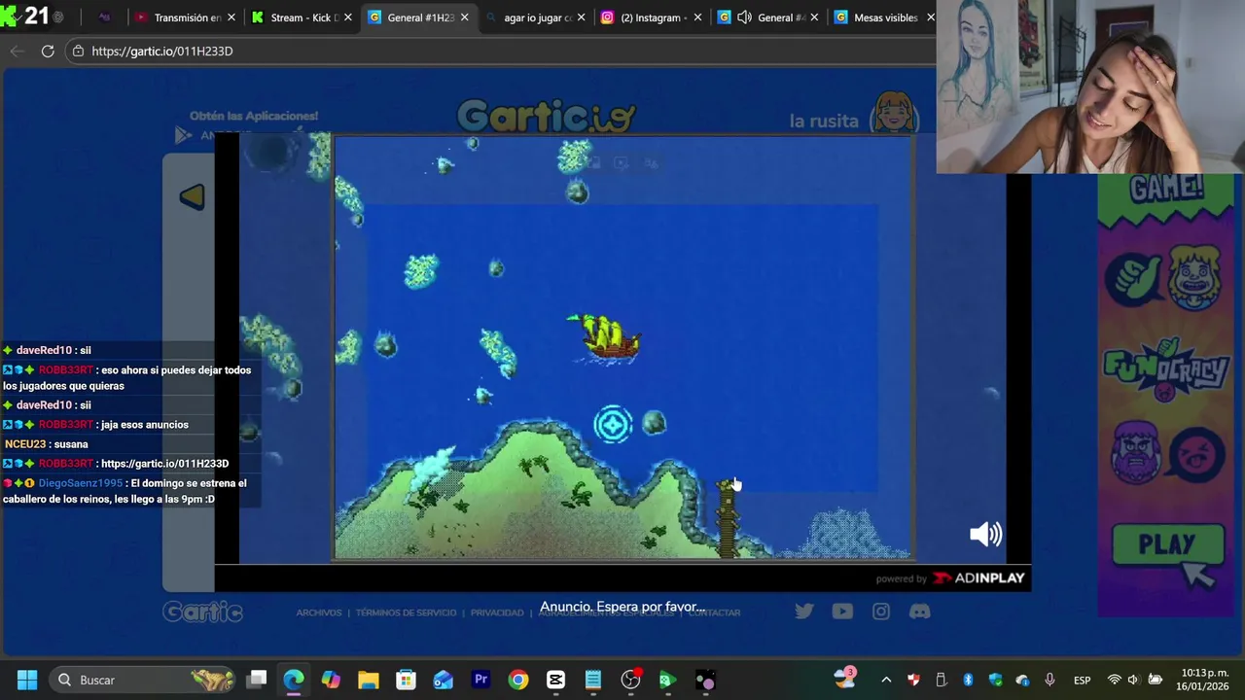Open the Notepad icon on the taskbar
The height and width of the screenshot is (700, 1245).
pyautogui.click(x=593, y=680)
